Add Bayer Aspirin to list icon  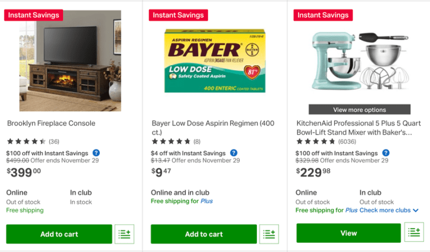tap(269, 234)
